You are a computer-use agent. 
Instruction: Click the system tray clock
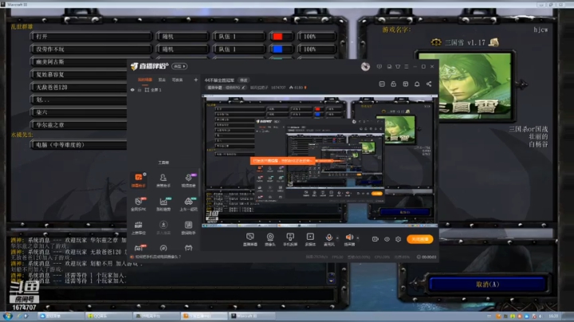tap(553, 316)
